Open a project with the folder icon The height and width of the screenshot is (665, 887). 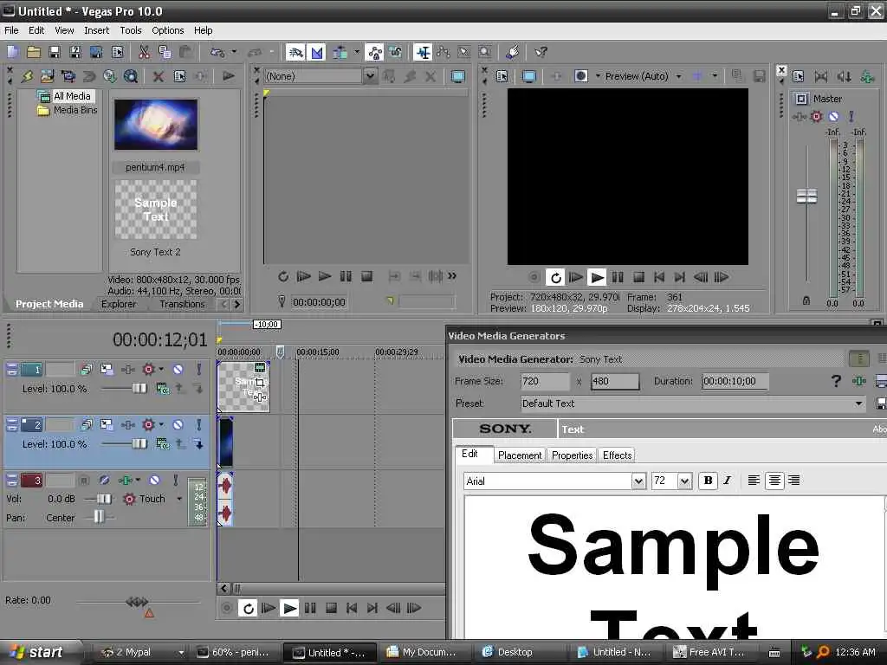pyautogui.click(x=34, y=53)
